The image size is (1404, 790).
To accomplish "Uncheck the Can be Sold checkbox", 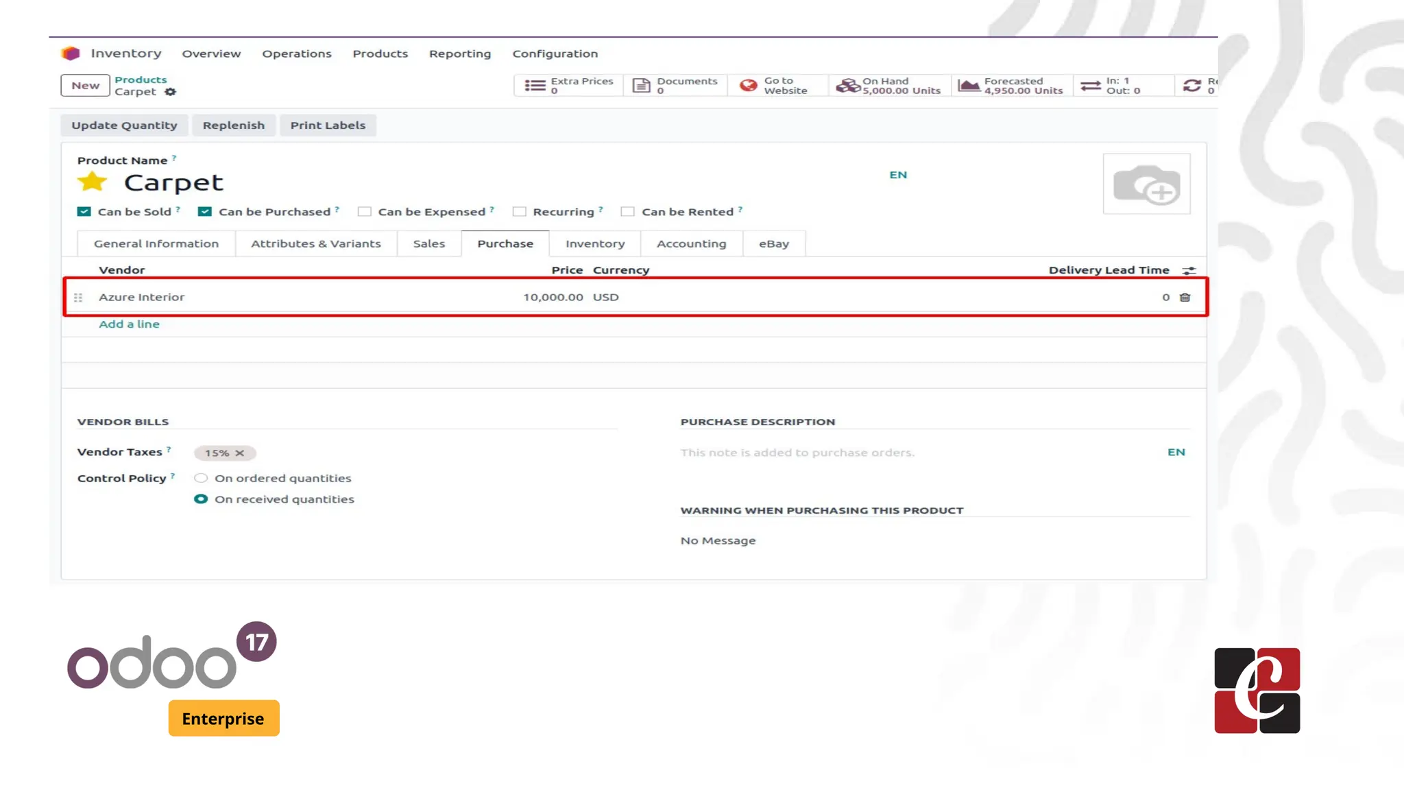I will click(84, 212).
